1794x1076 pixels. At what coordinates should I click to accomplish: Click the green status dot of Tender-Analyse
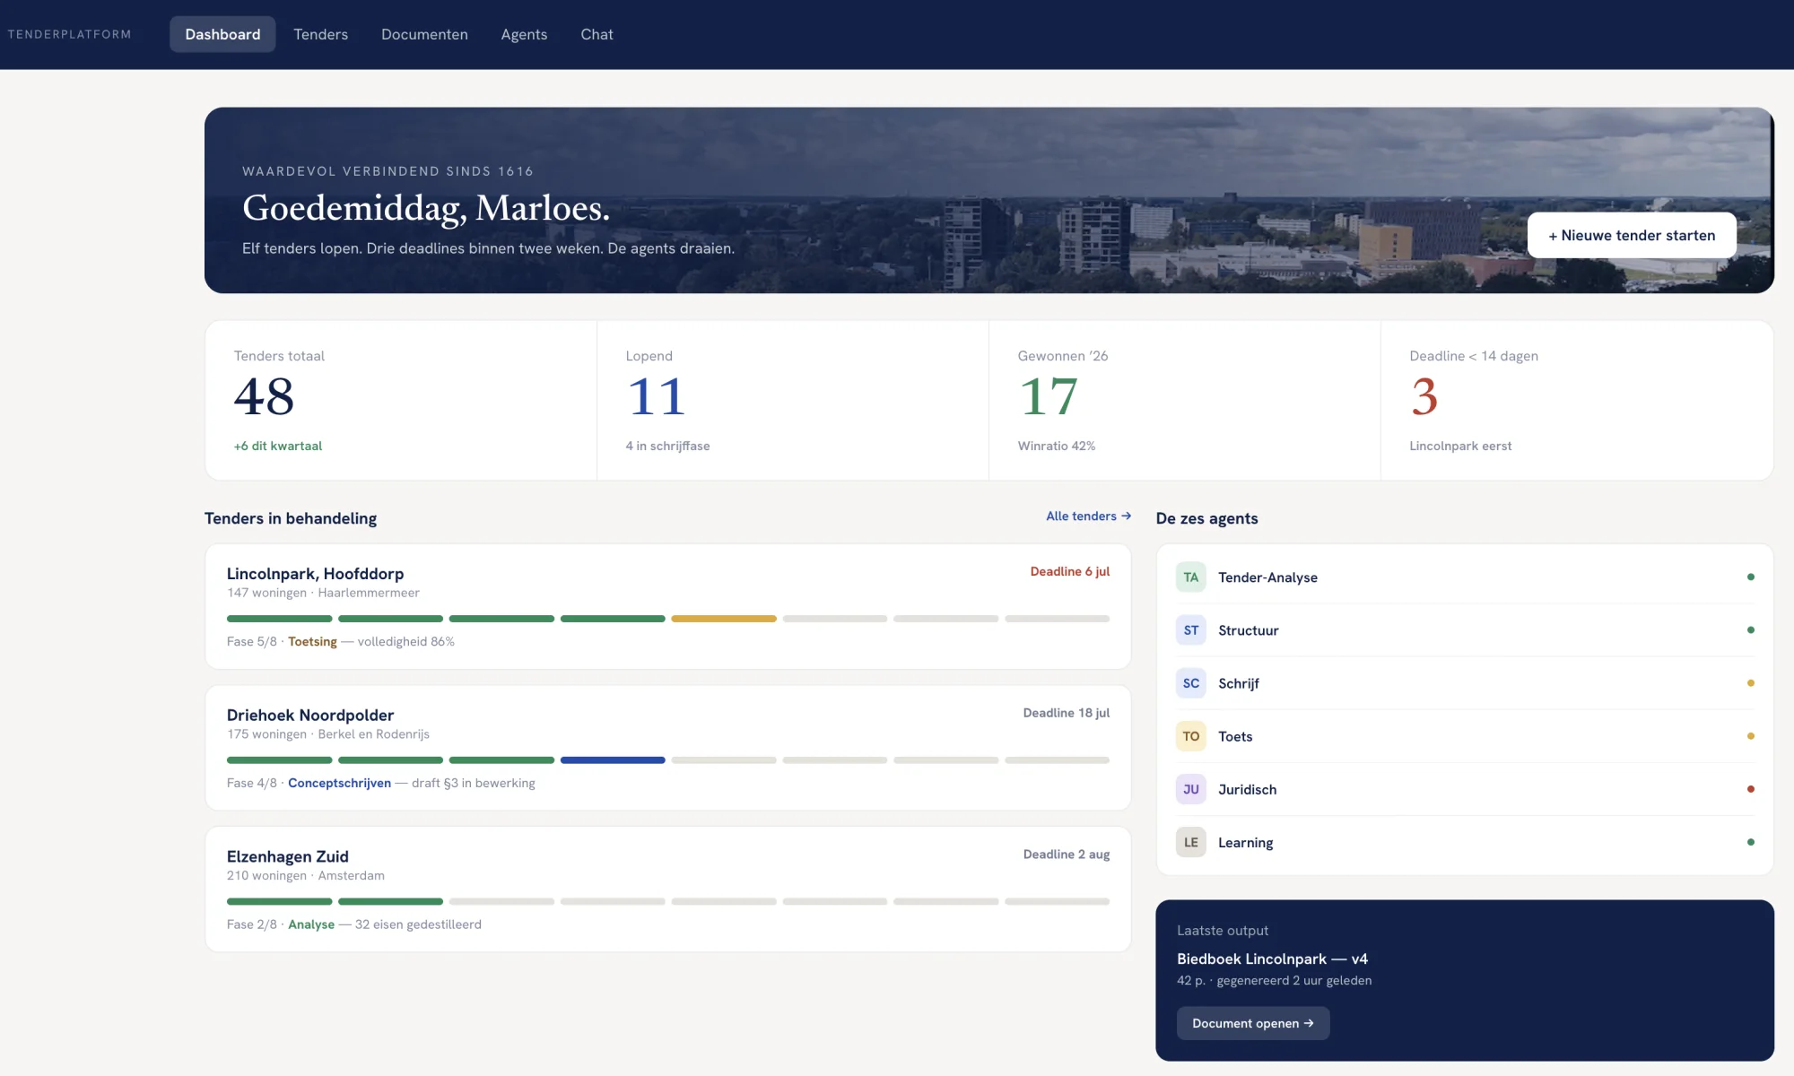point(1750,577)
